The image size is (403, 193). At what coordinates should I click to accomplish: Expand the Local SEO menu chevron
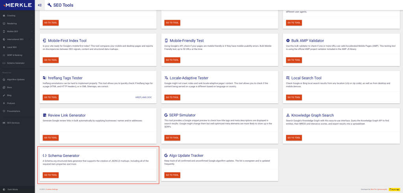[31, 47]
